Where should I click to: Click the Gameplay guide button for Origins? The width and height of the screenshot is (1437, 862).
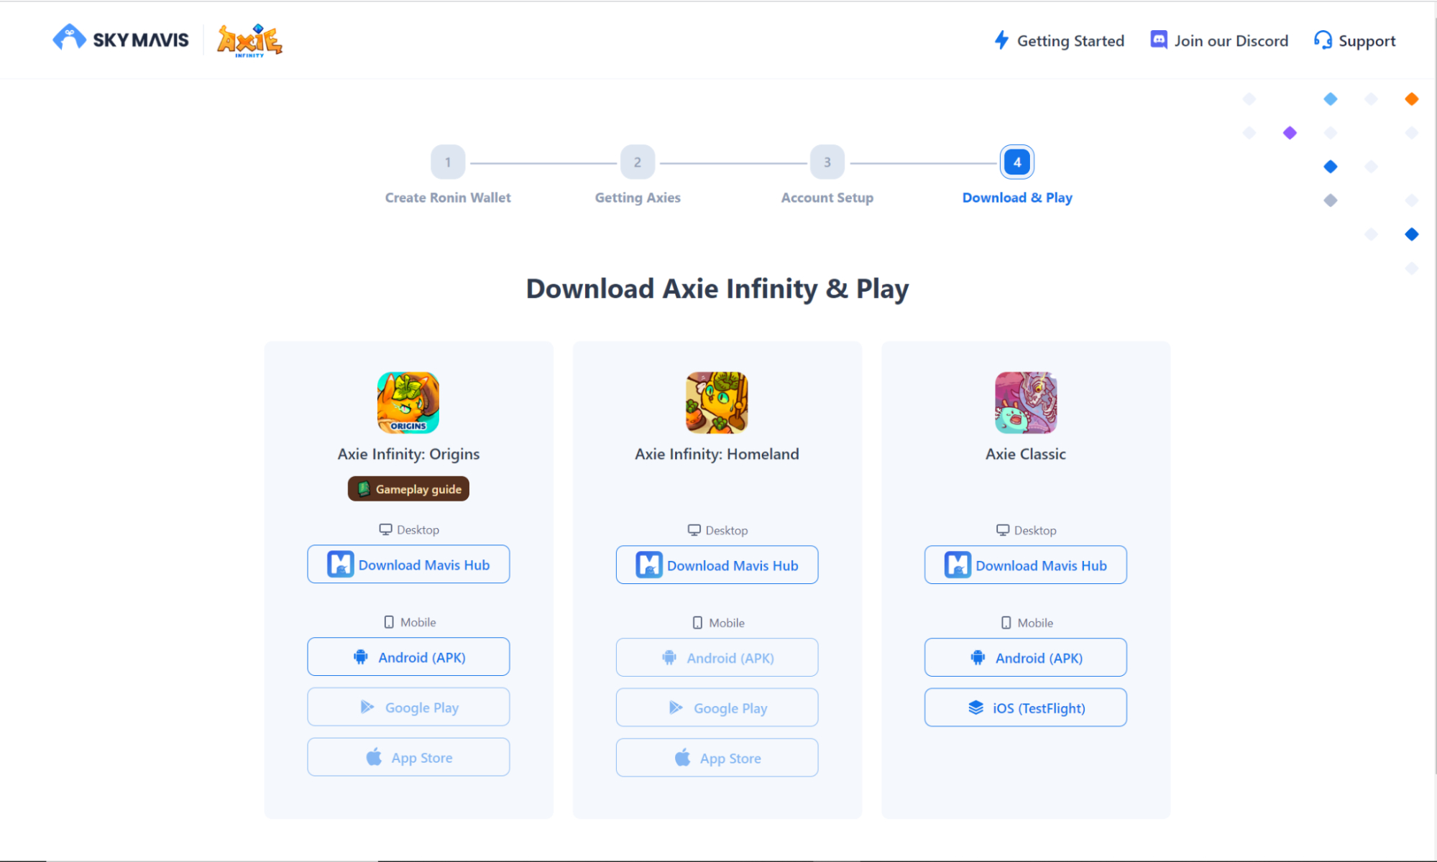coord(408,488)
